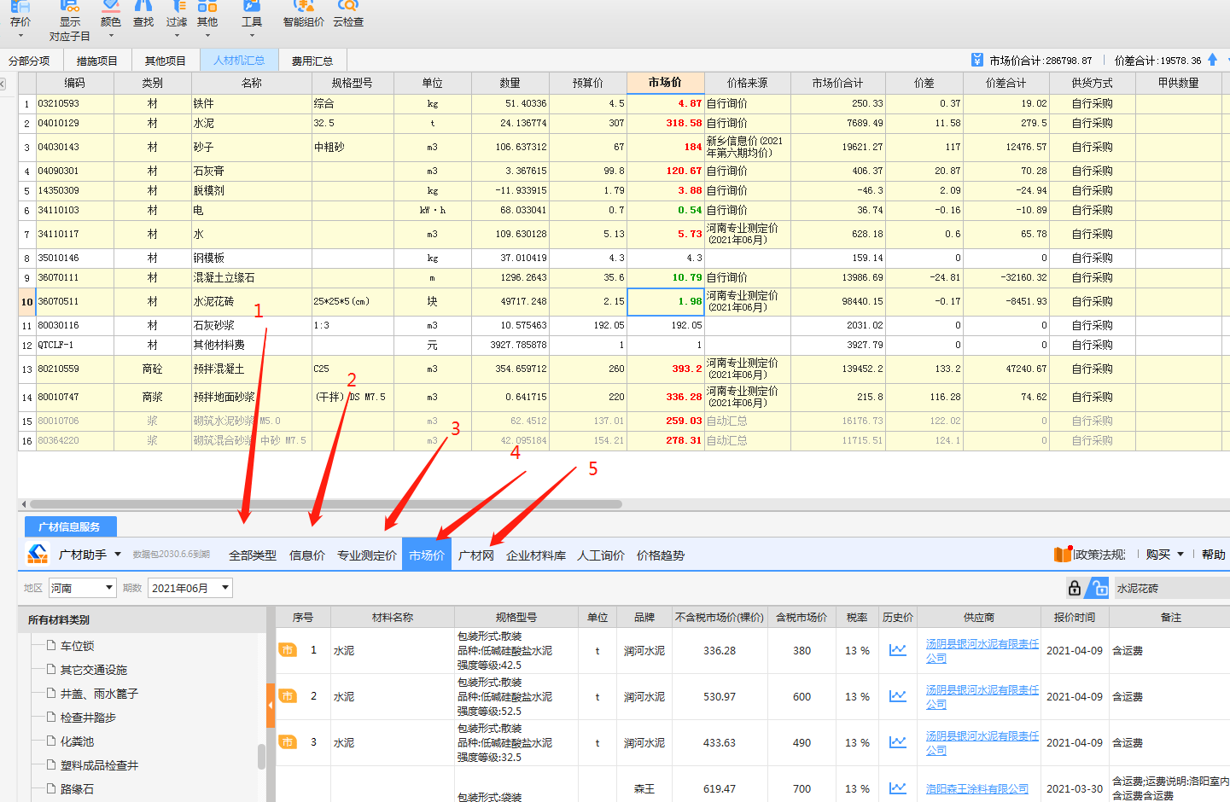This screenshot has height=802, width=1230.
Task: Select the 路缘石 category tree item
Action: pyautogui.click(x=78, y=789)
